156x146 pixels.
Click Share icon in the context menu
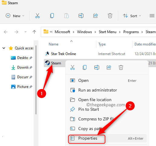[109, 67]
